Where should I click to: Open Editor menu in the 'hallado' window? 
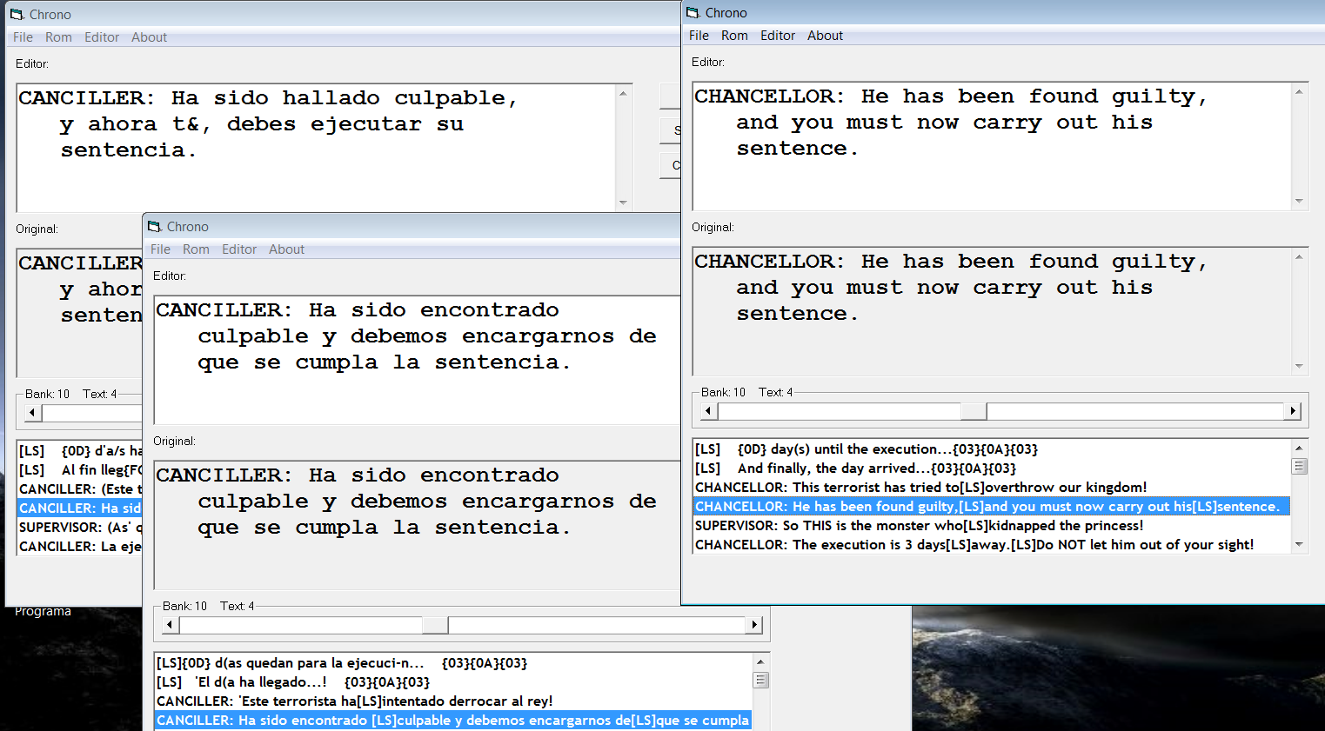click(102, 37)
